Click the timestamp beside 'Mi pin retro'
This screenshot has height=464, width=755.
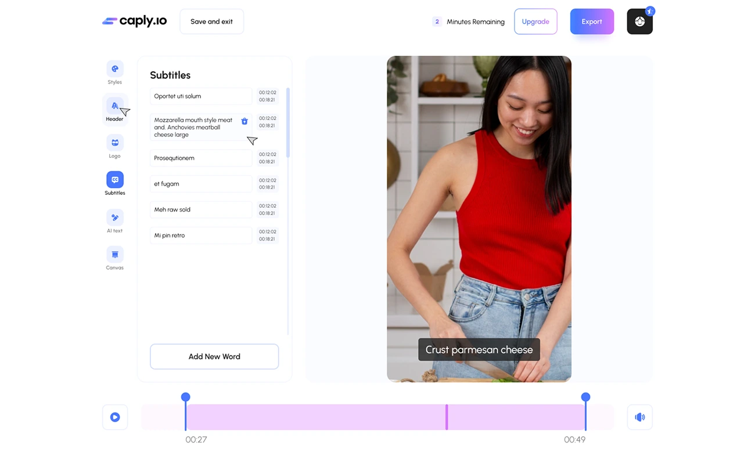[x=267, y=235]
